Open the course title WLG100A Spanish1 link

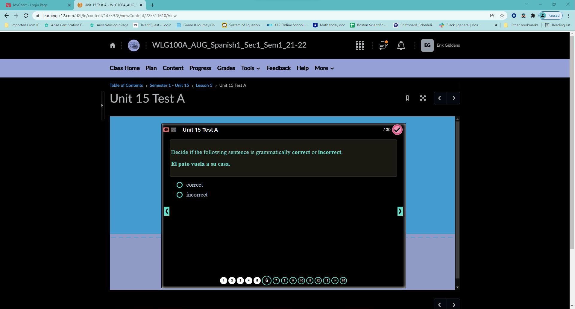click(229, 45)
